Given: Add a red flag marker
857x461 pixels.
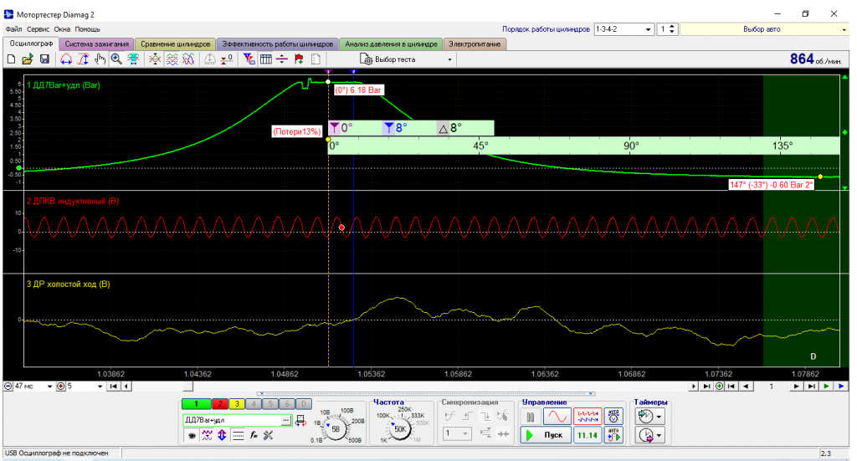Looking at the screenshot, I should click(x=299, y=59).
